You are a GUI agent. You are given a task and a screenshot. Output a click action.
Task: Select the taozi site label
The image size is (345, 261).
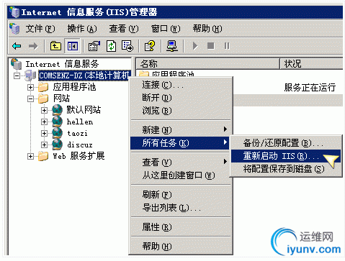pos(77,133)
